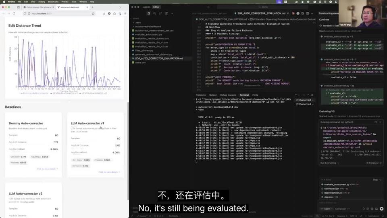Open the File menu in macOS menu bar
Image resolution: width=387 pixels, height=218 pixels.
tap(19, 2)
